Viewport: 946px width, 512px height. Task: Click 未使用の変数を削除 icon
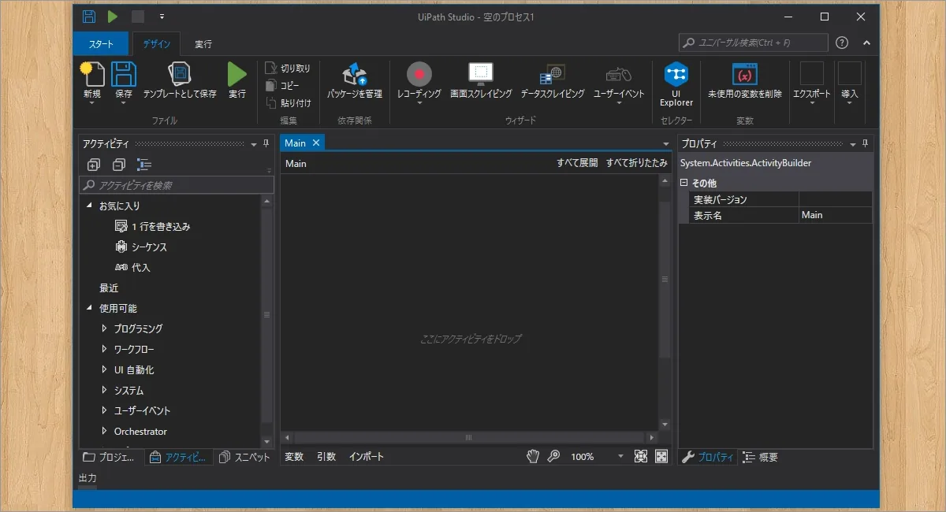click(745, 74)
